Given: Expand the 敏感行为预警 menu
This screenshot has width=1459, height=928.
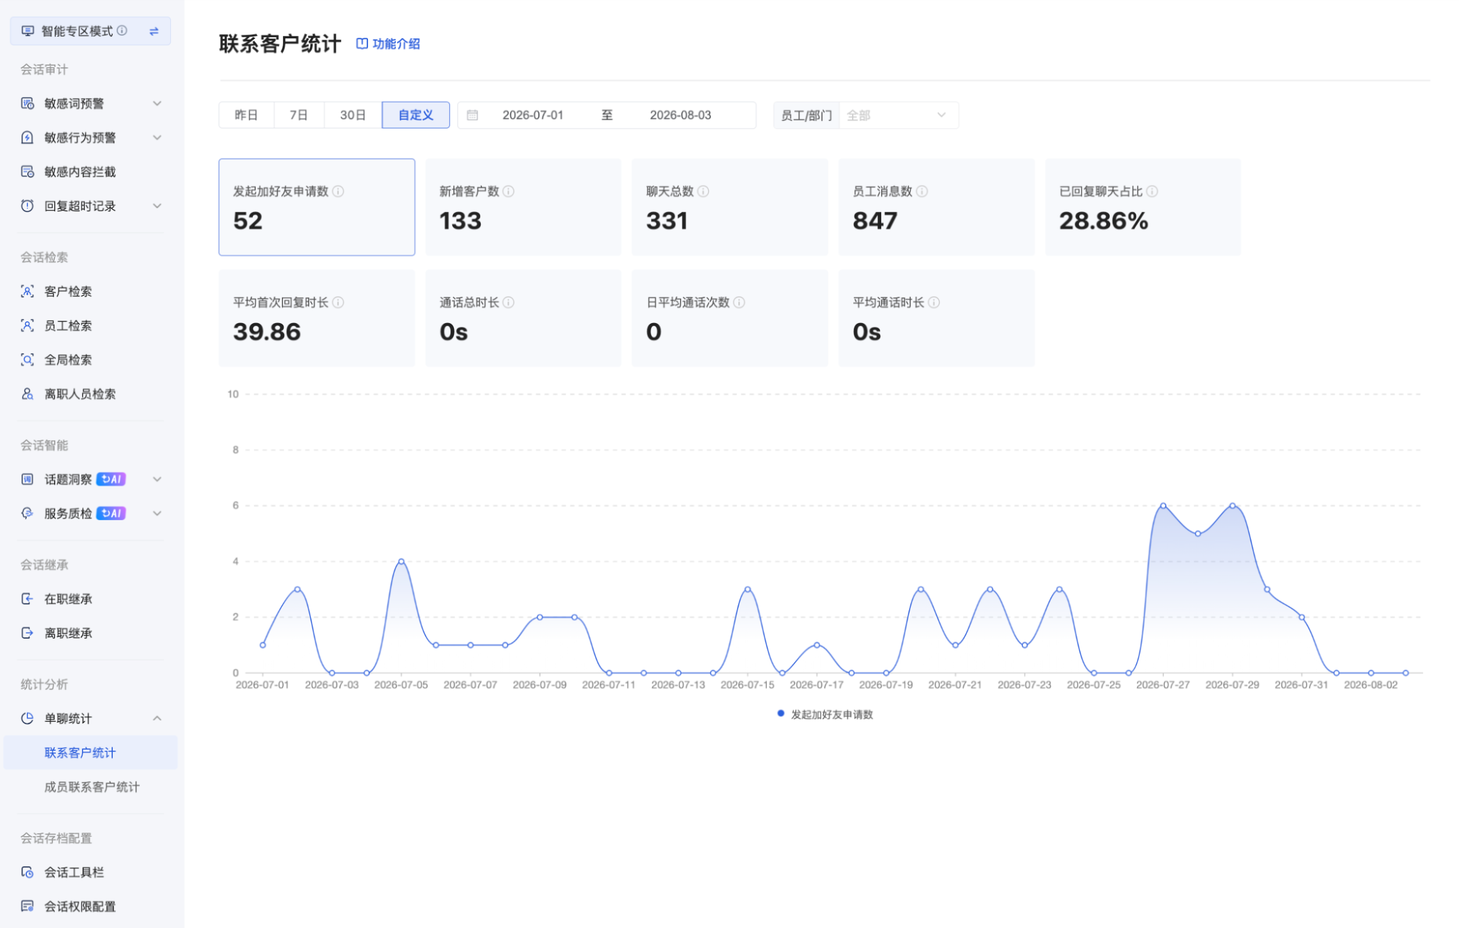Looking at the screenshot, I should (x=157, y=138).
